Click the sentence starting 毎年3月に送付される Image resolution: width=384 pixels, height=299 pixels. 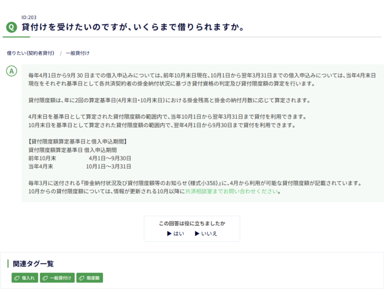coord(195,183)
